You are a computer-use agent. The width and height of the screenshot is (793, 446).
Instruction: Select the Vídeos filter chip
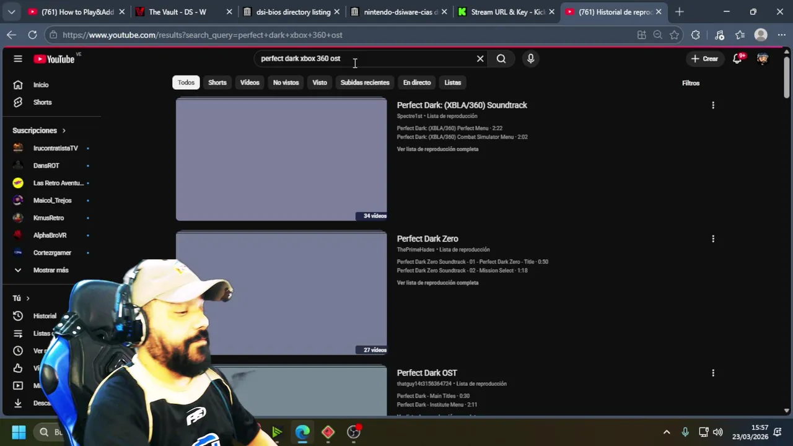[x=250, y=82]
